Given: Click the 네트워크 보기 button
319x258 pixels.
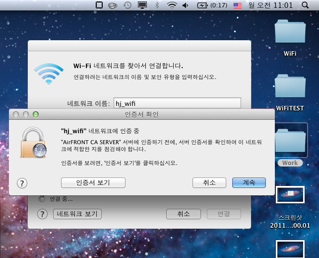Looking at the screenshot, I should click(77, 214).
